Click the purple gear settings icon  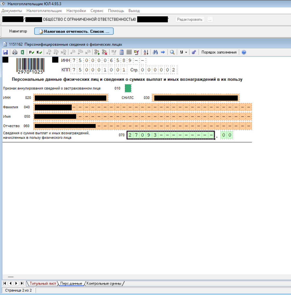point(194,52)
